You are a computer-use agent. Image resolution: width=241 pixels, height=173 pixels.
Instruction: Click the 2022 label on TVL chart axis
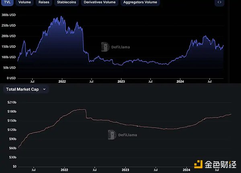62,81
